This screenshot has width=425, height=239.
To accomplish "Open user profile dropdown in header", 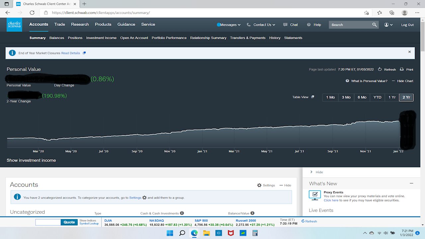I will 388,25.
